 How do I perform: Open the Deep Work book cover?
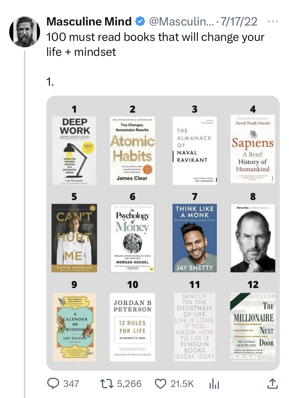pyautogui.click(x=74, y=151)
